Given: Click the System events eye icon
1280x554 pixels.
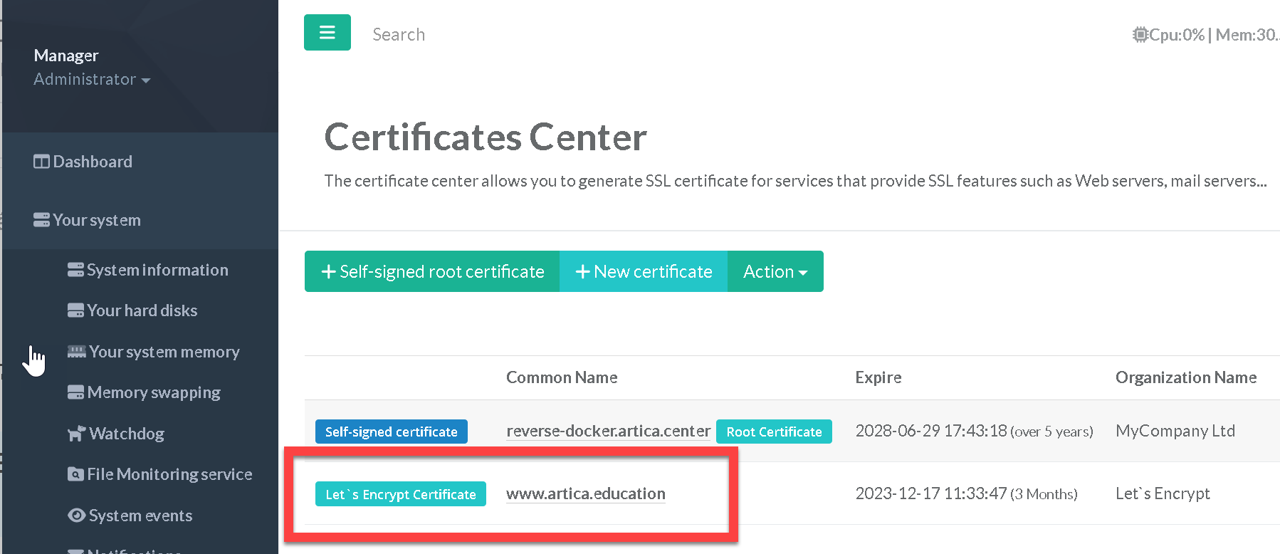Looking at the screenshot, I should coord(76,516).
